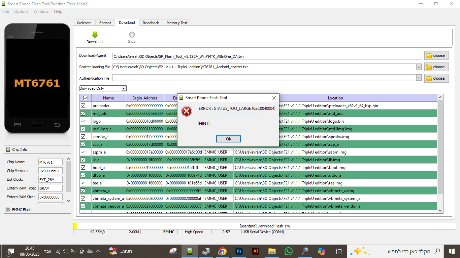Image resolution: width=460 pixels, height=258 pixels.
Task: Open the File menu
Action: pos(6,11)
